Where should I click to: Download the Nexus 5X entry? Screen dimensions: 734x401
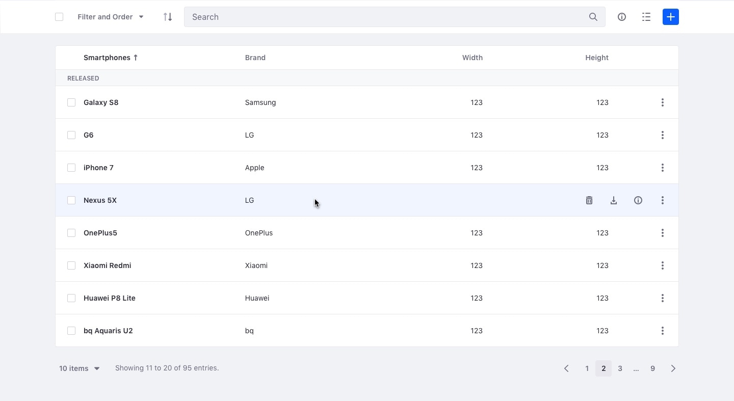614,200
